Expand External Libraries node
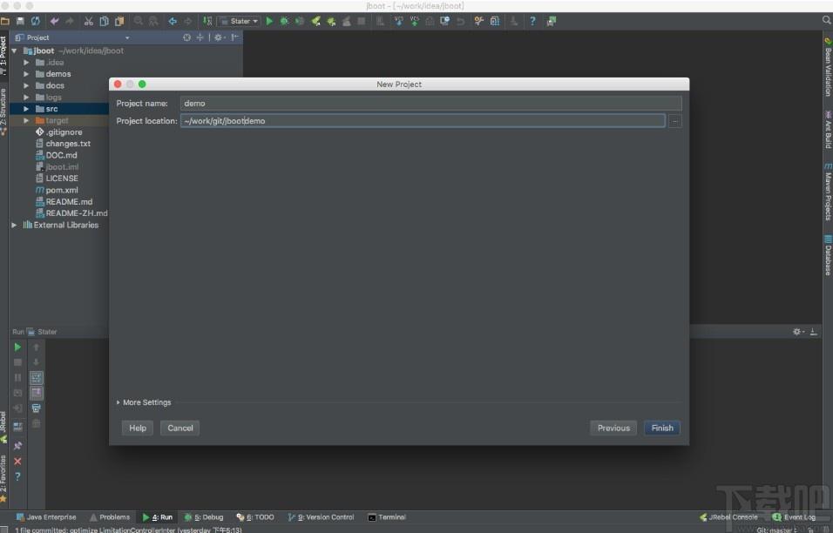 14,225
